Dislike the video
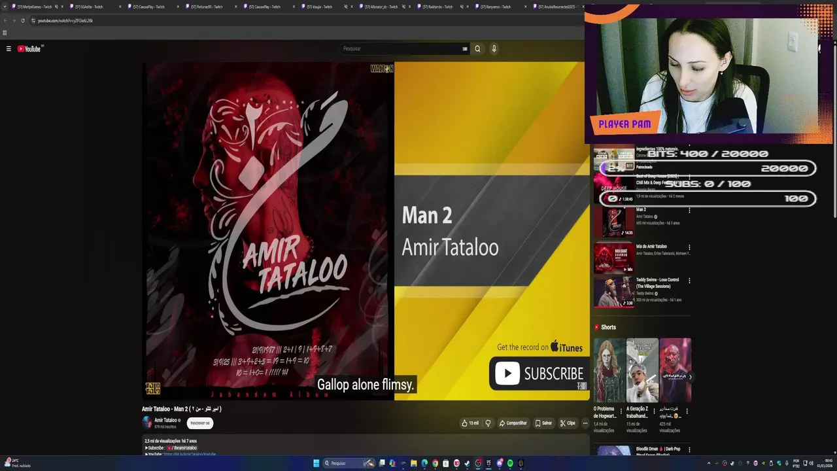Screen dimensions: 837x471 tap(488, 423)
